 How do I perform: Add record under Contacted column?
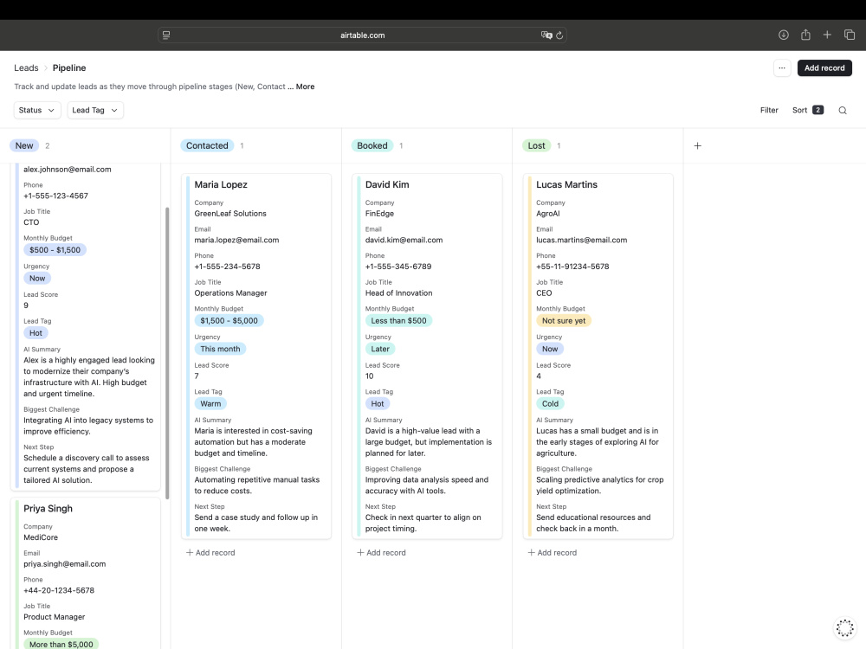pyautogui.click(x=210, y=552)
